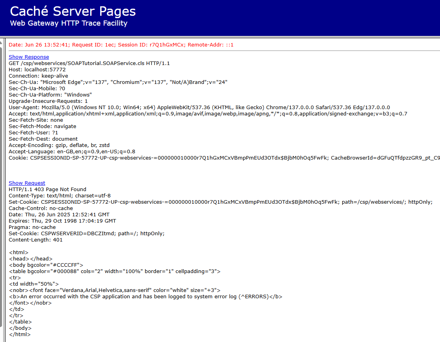The image size is (440, 342).
Task: Select the Sec-Ch-Ua-Platform Windows line
Action: (x=50, y=95)
